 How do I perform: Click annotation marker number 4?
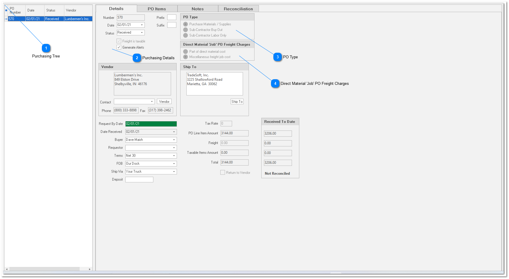pos(275,83)
